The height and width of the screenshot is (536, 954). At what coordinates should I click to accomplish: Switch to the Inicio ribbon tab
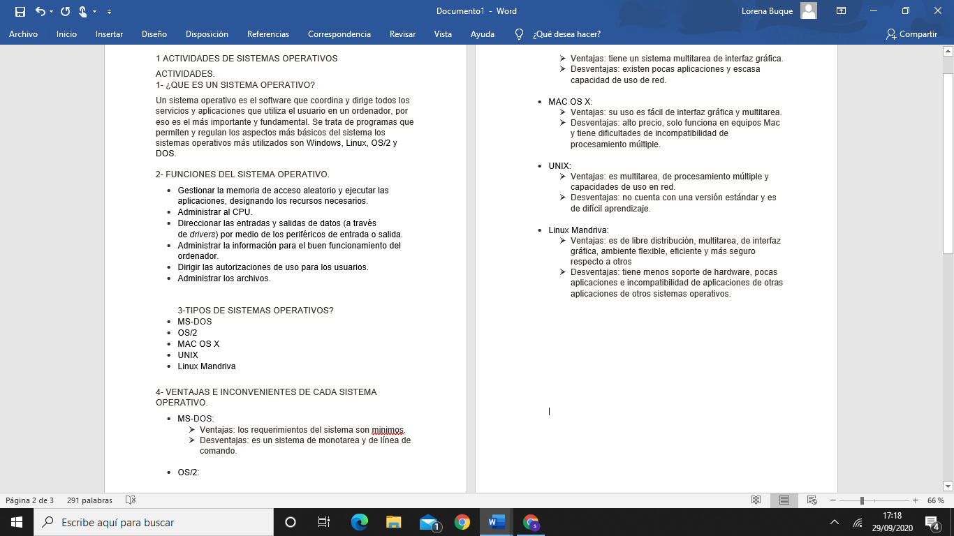click(x=66, y=34)
